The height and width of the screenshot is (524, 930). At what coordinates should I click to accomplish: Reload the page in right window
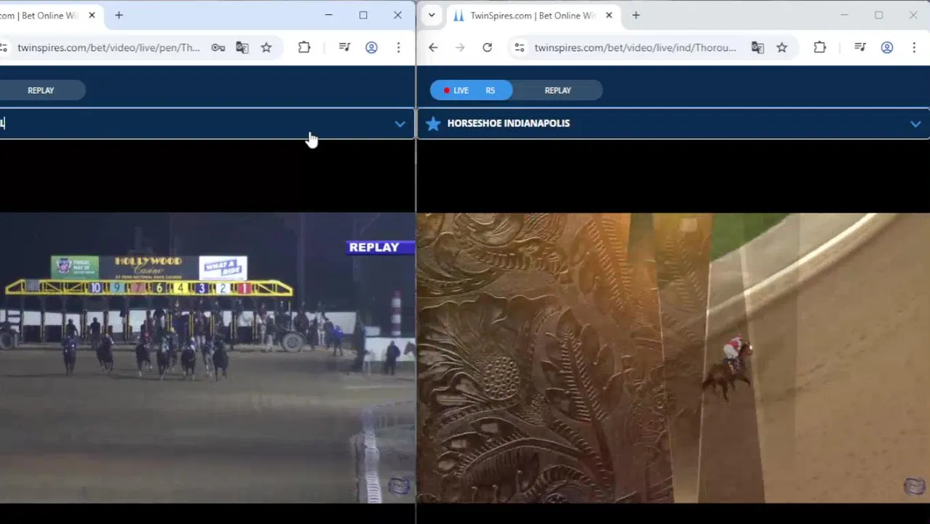coord(487,47)
